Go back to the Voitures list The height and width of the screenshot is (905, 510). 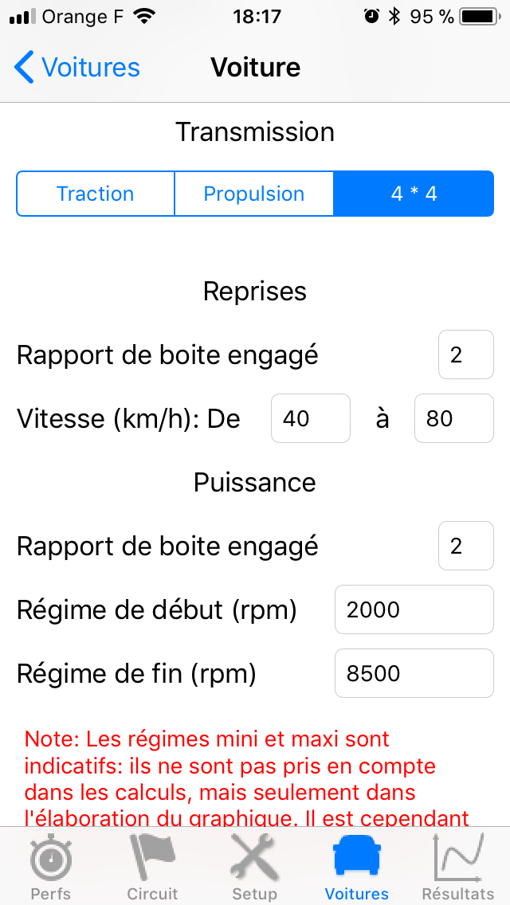tap(76, 68)
